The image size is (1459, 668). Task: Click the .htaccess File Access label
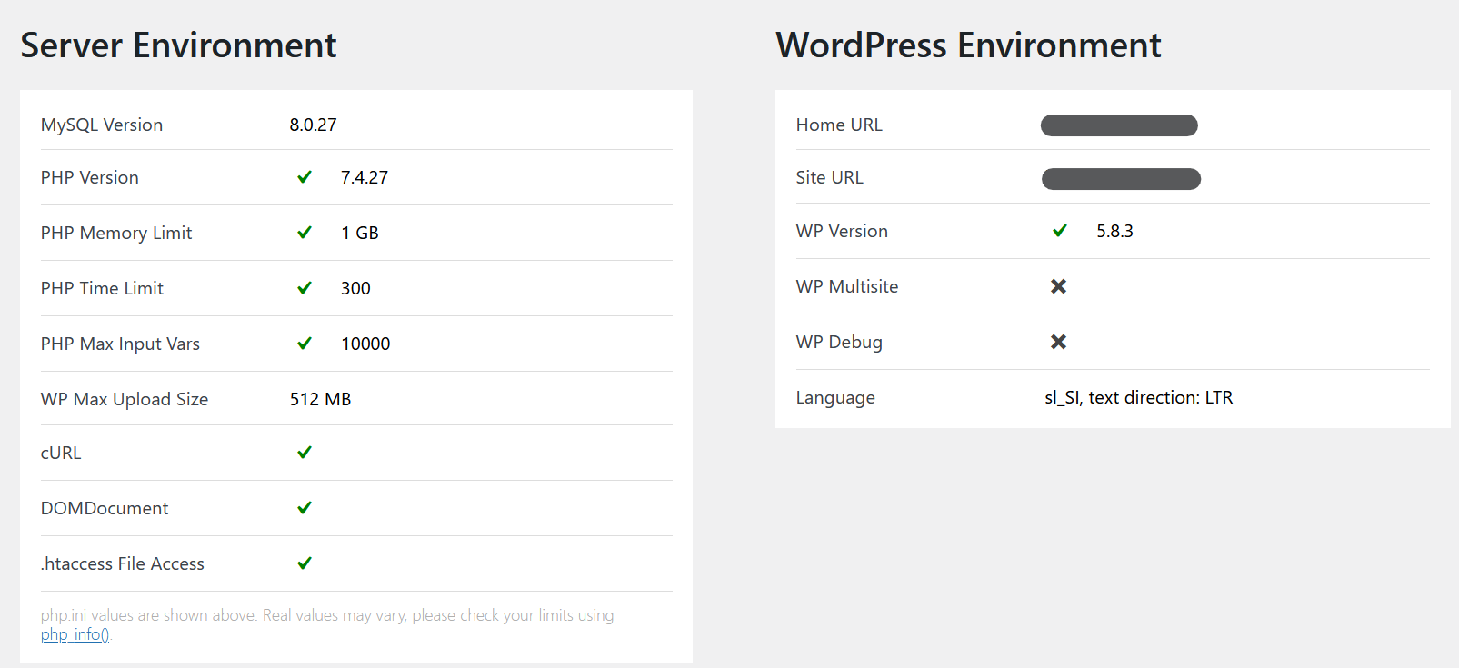point(123,563)
